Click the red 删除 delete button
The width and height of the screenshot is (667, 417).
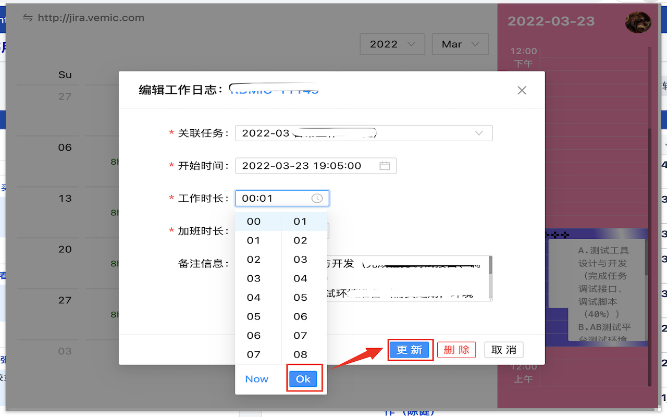tap(456, 350)
